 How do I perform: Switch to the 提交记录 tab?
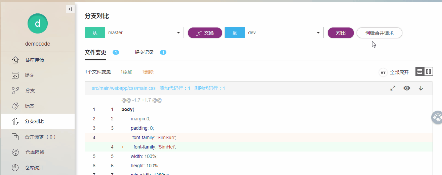pyautogui.click(x=144, y=52)
